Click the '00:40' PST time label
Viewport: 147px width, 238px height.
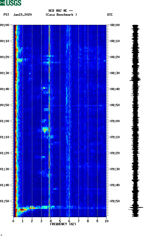click(5, 89)
